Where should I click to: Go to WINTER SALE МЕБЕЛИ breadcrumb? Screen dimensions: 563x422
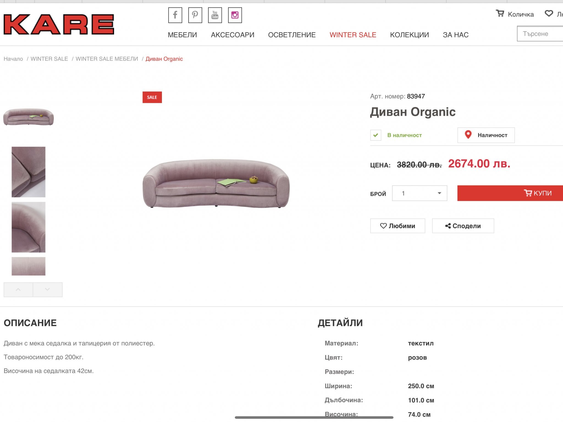pyautogui.click(x=107, y=59)
